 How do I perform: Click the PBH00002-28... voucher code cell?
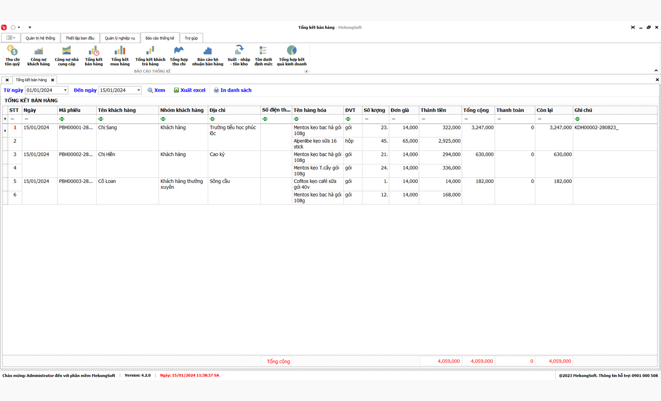point(77,164)
